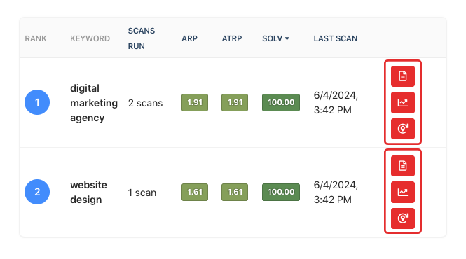View trend chart icon for website design

click(403, 192)
